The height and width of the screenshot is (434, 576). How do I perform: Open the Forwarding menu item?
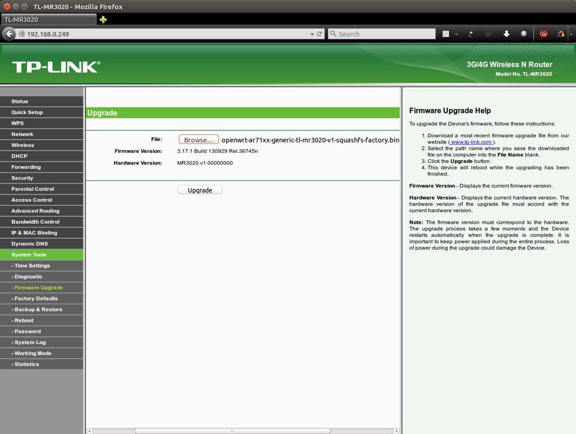(x=42, y=167)
